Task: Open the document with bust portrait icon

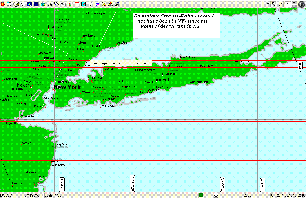Action: [x=50, y=4]
